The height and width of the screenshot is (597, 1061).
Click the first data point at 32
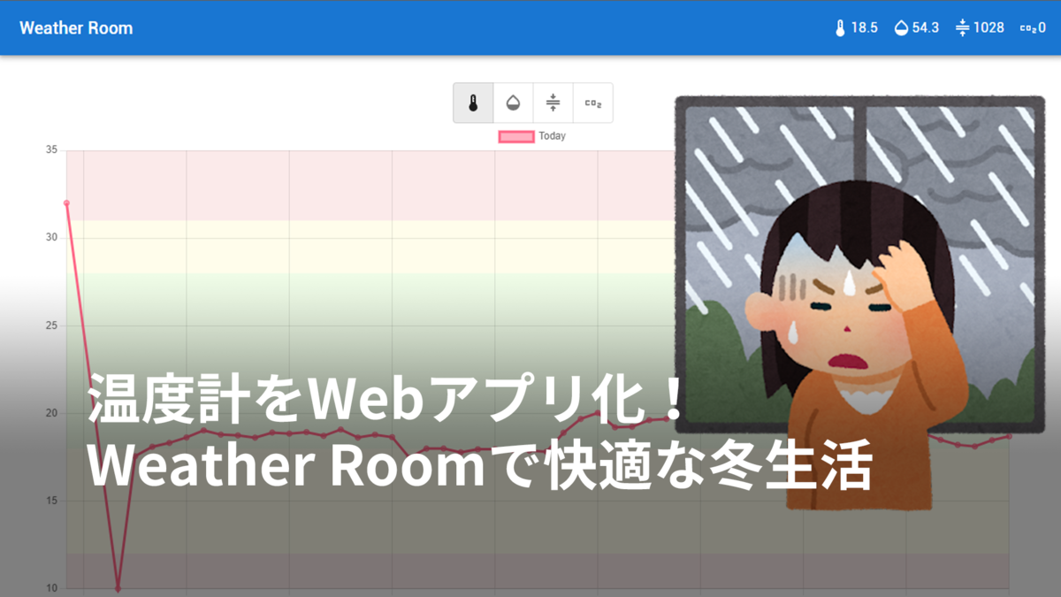66,203
